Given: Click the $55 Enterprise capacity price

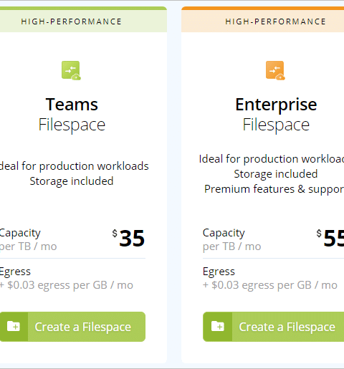Looking at the screenshot, I should (330, 238).
